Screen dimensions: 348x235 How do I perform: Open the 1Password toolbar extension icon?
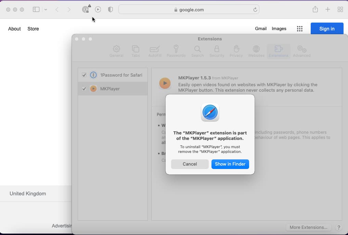86,9
